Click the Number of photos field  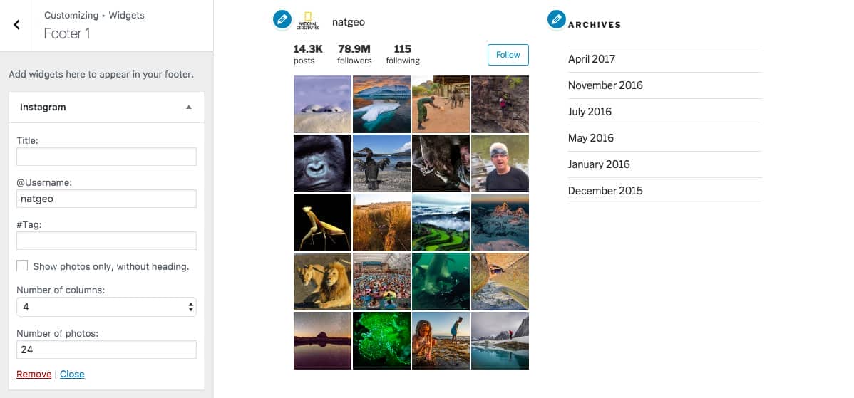[106, 350]
